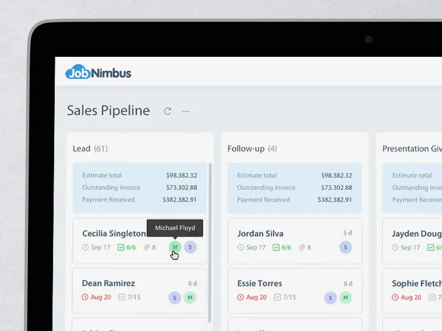Click the JobNimbus logo

[x=98, y=72]
